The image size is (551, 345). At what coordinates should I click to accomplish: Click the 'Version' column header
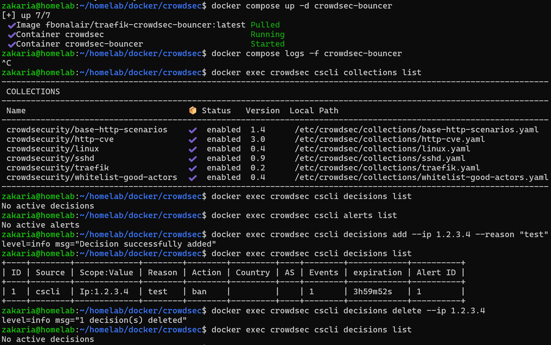click(x=263, y=111)
